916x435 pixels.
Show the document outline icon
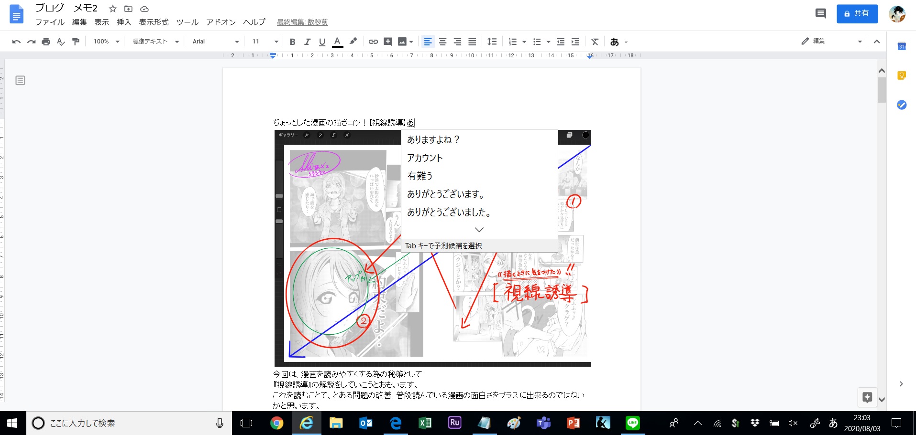pos(20,80)
